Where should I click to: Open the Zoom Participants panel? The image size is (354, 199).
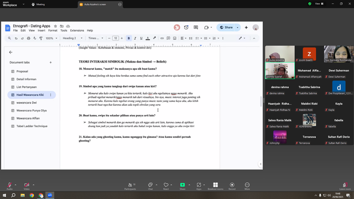click(x=131, y=186)
